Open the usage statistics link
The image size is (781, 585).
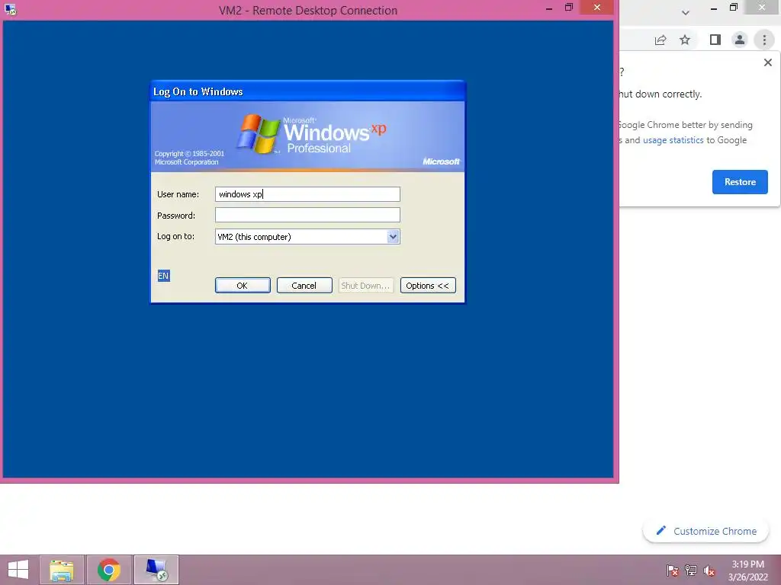pyautogui.click(x=673, y=140)
